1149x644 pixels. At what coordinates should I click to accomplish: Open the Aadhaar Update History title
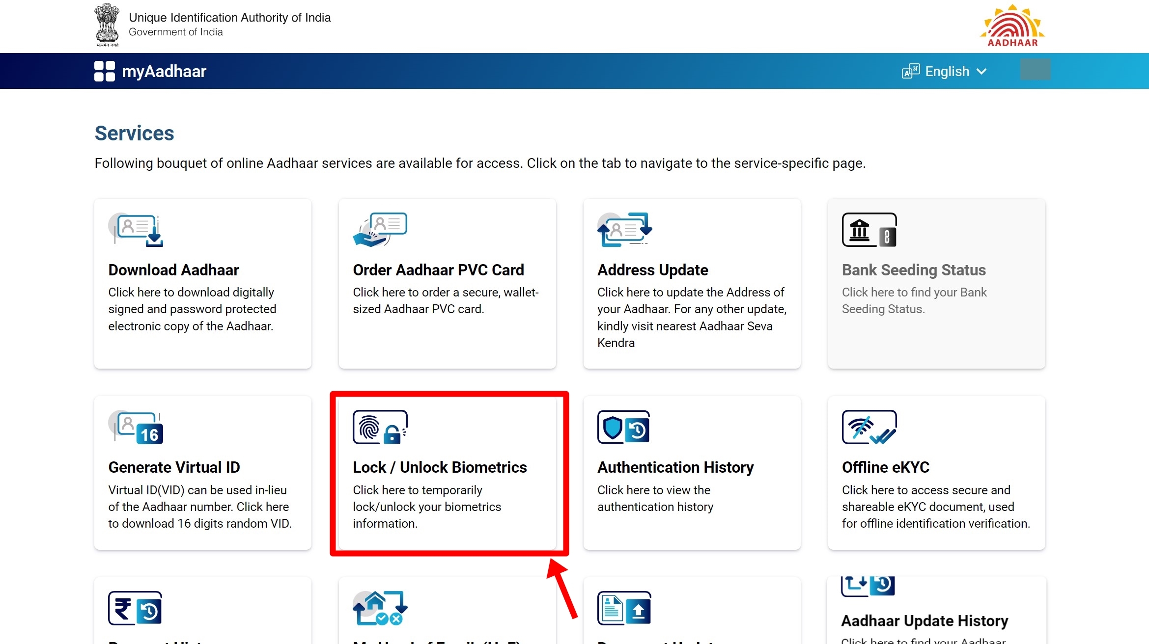[x=925, y=621]
